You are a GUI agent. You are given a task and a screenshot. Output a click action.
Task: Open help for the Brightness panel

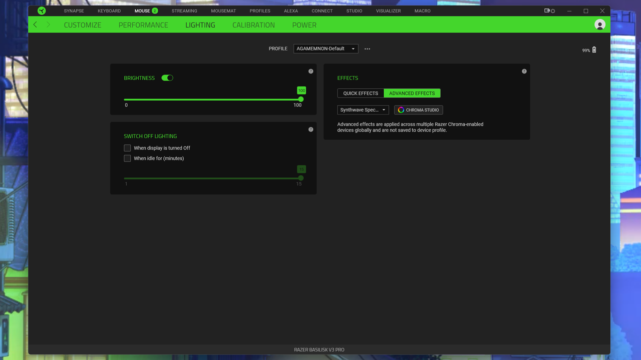pyautogui.click(x=311, y=71)
